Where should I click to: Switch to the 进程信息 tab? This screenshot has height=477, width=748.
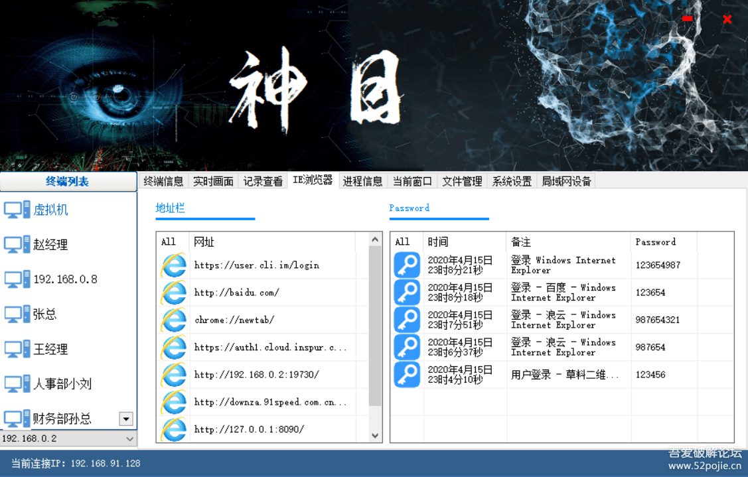[362, 180]
